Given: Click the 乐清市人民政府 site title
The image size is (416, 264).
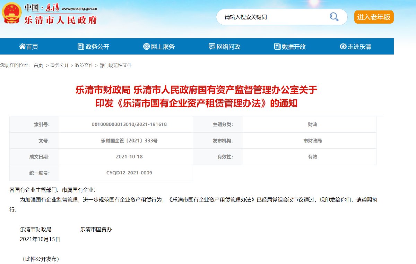Looking at the screenshot, I should click(x=61, y=20).
